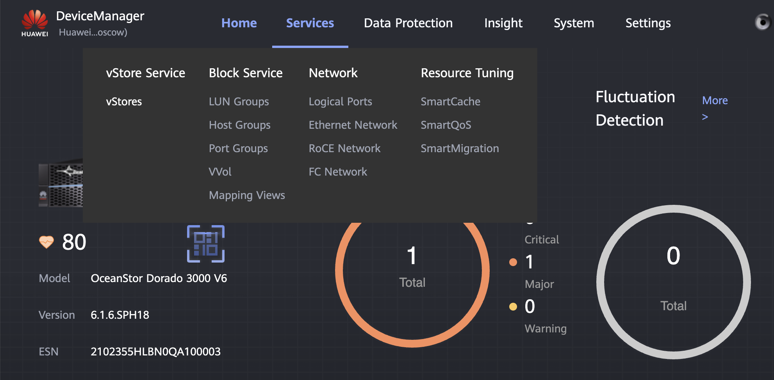774x380 pixels.
Task: Click the health score heart icon
Action: point(46,242)
